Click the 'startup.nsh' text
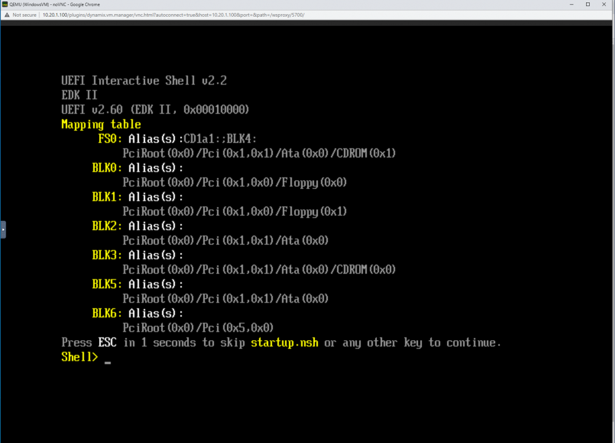 coord(285,343)
